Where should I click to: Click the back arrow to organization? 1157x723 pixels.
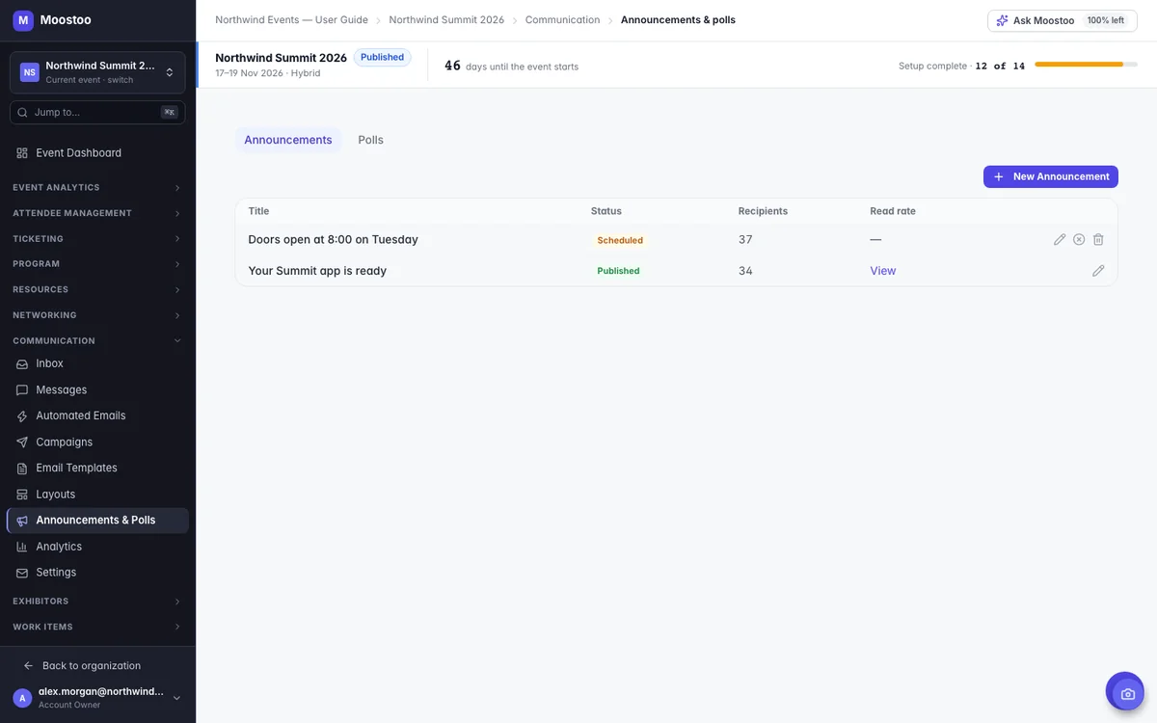pyautogui.click(x=29, y=666)
